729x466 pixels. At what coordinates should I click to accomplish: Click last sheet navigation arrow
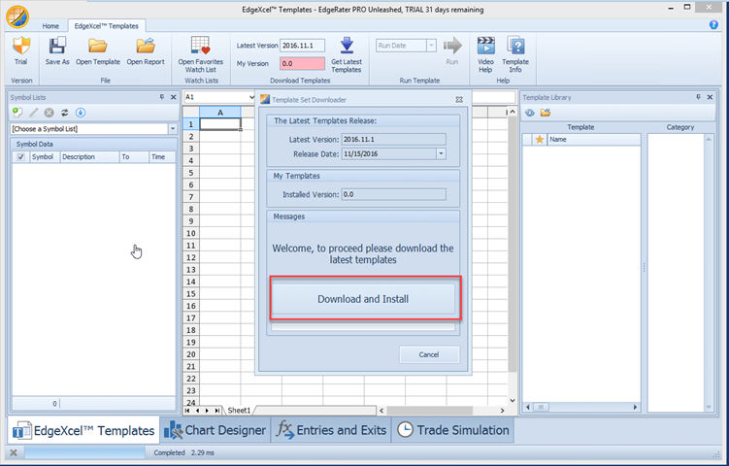217,411
